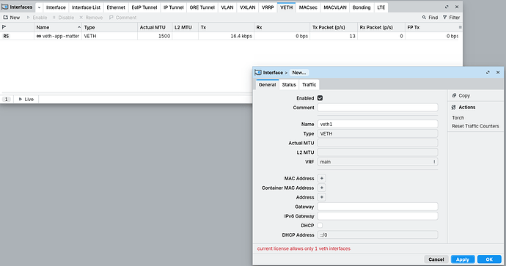The width and height of the screenshot is (506, 266).
Task: Click the Cancel button
Action: 436,259
